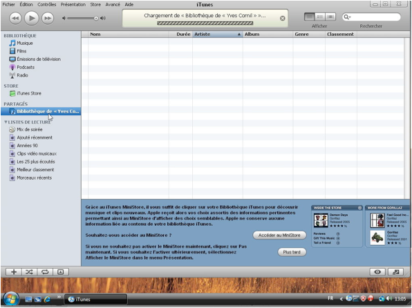Viewport: 412px width, 308px height.
Task: Open the Avancé menu
Action: coord(113,4)
